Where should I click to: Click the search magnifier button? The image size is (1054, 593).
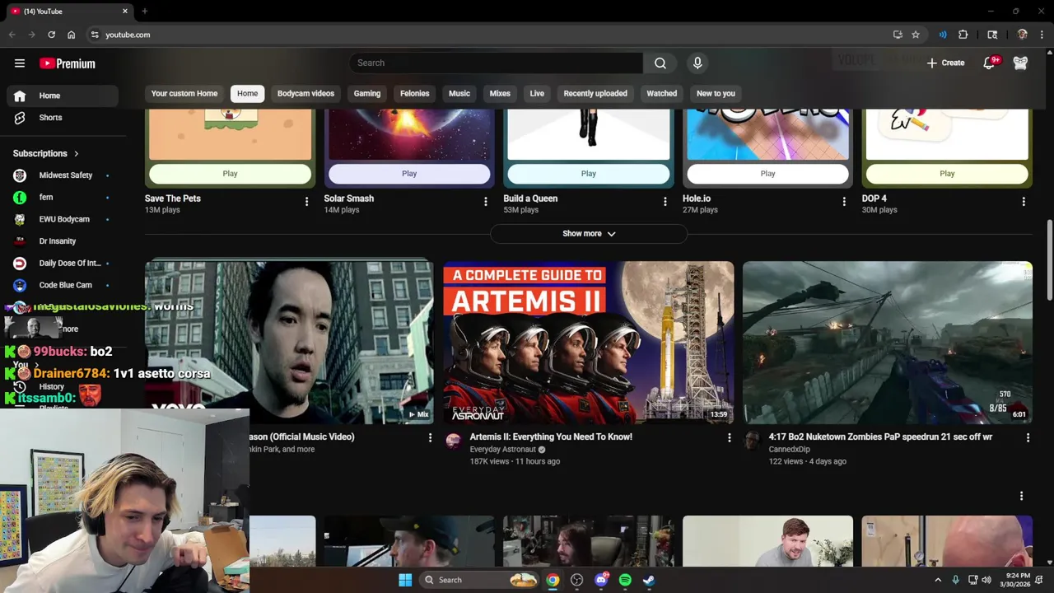[660, 63]
